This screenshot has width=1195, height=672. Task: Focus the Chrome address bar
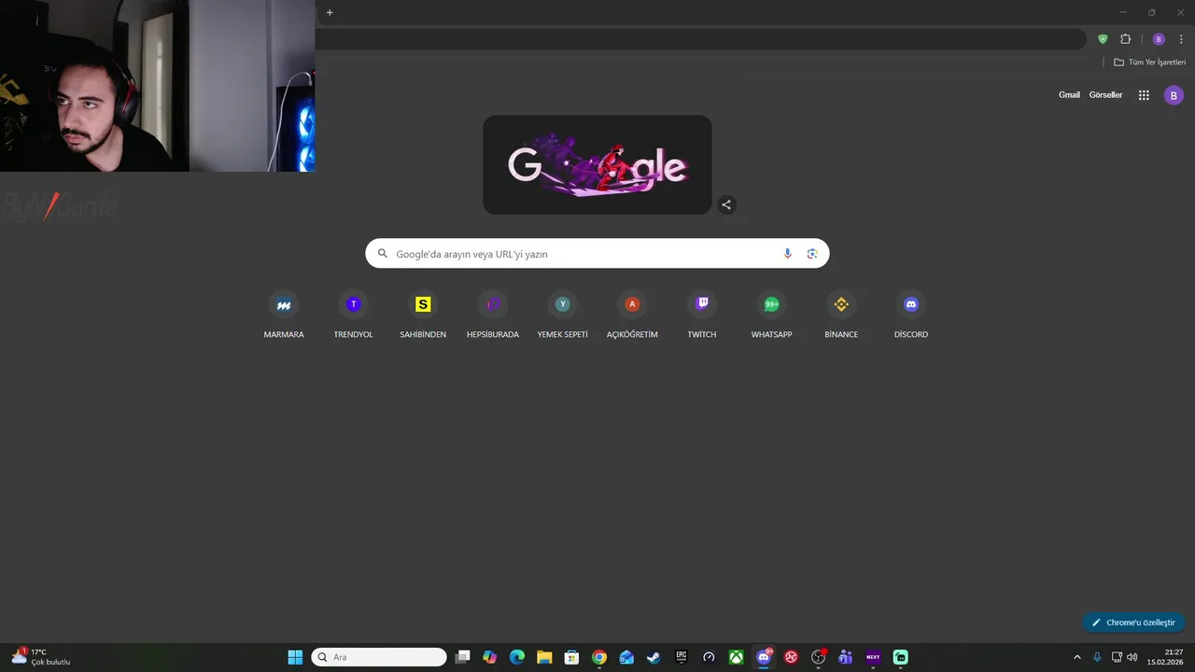pyautogui.click(x=700, y=39)
